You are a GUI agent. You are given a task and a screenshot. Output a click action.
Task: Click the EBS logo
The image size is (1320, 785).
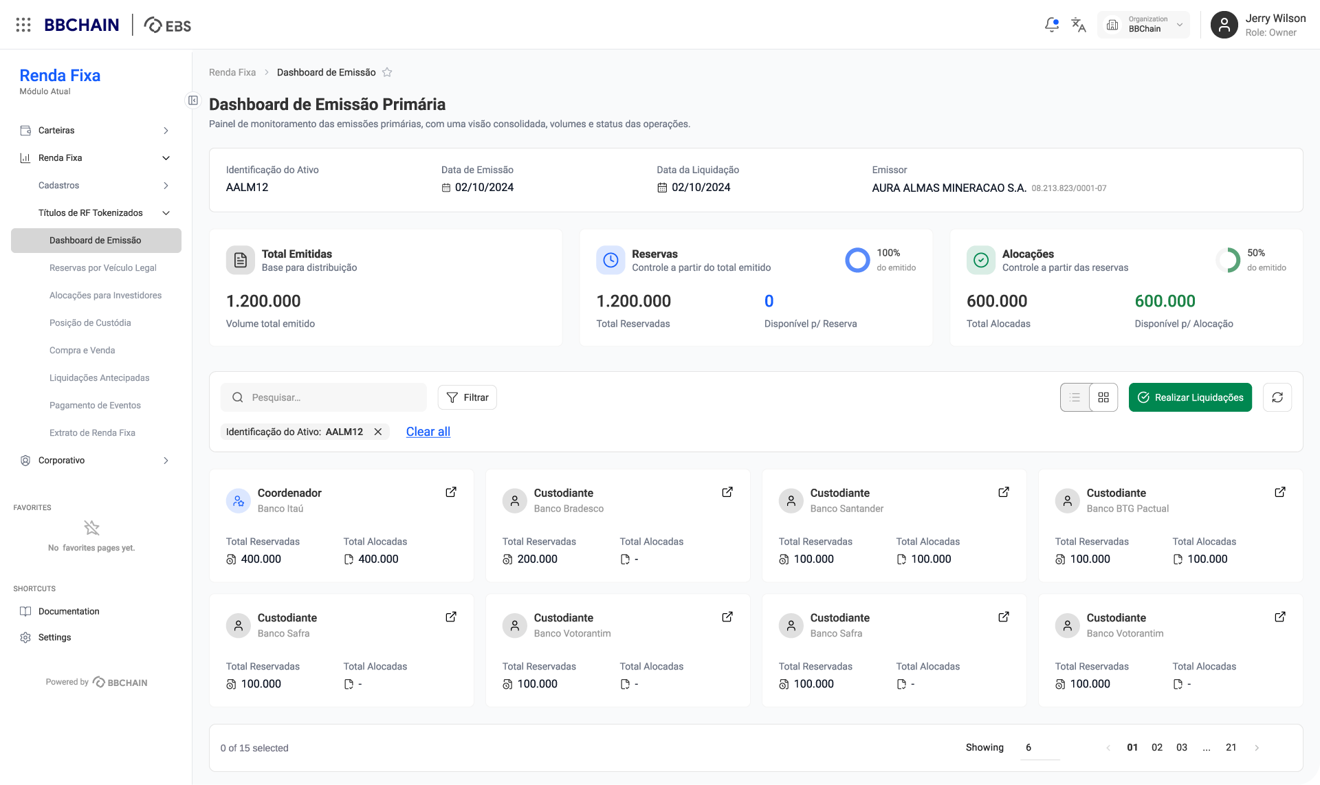[x=168, y=25]
